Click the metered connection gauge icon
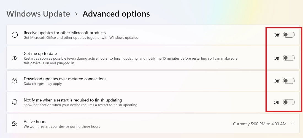Screen dimensions: 303x138 pyautogui.click(x=15, y=81)
